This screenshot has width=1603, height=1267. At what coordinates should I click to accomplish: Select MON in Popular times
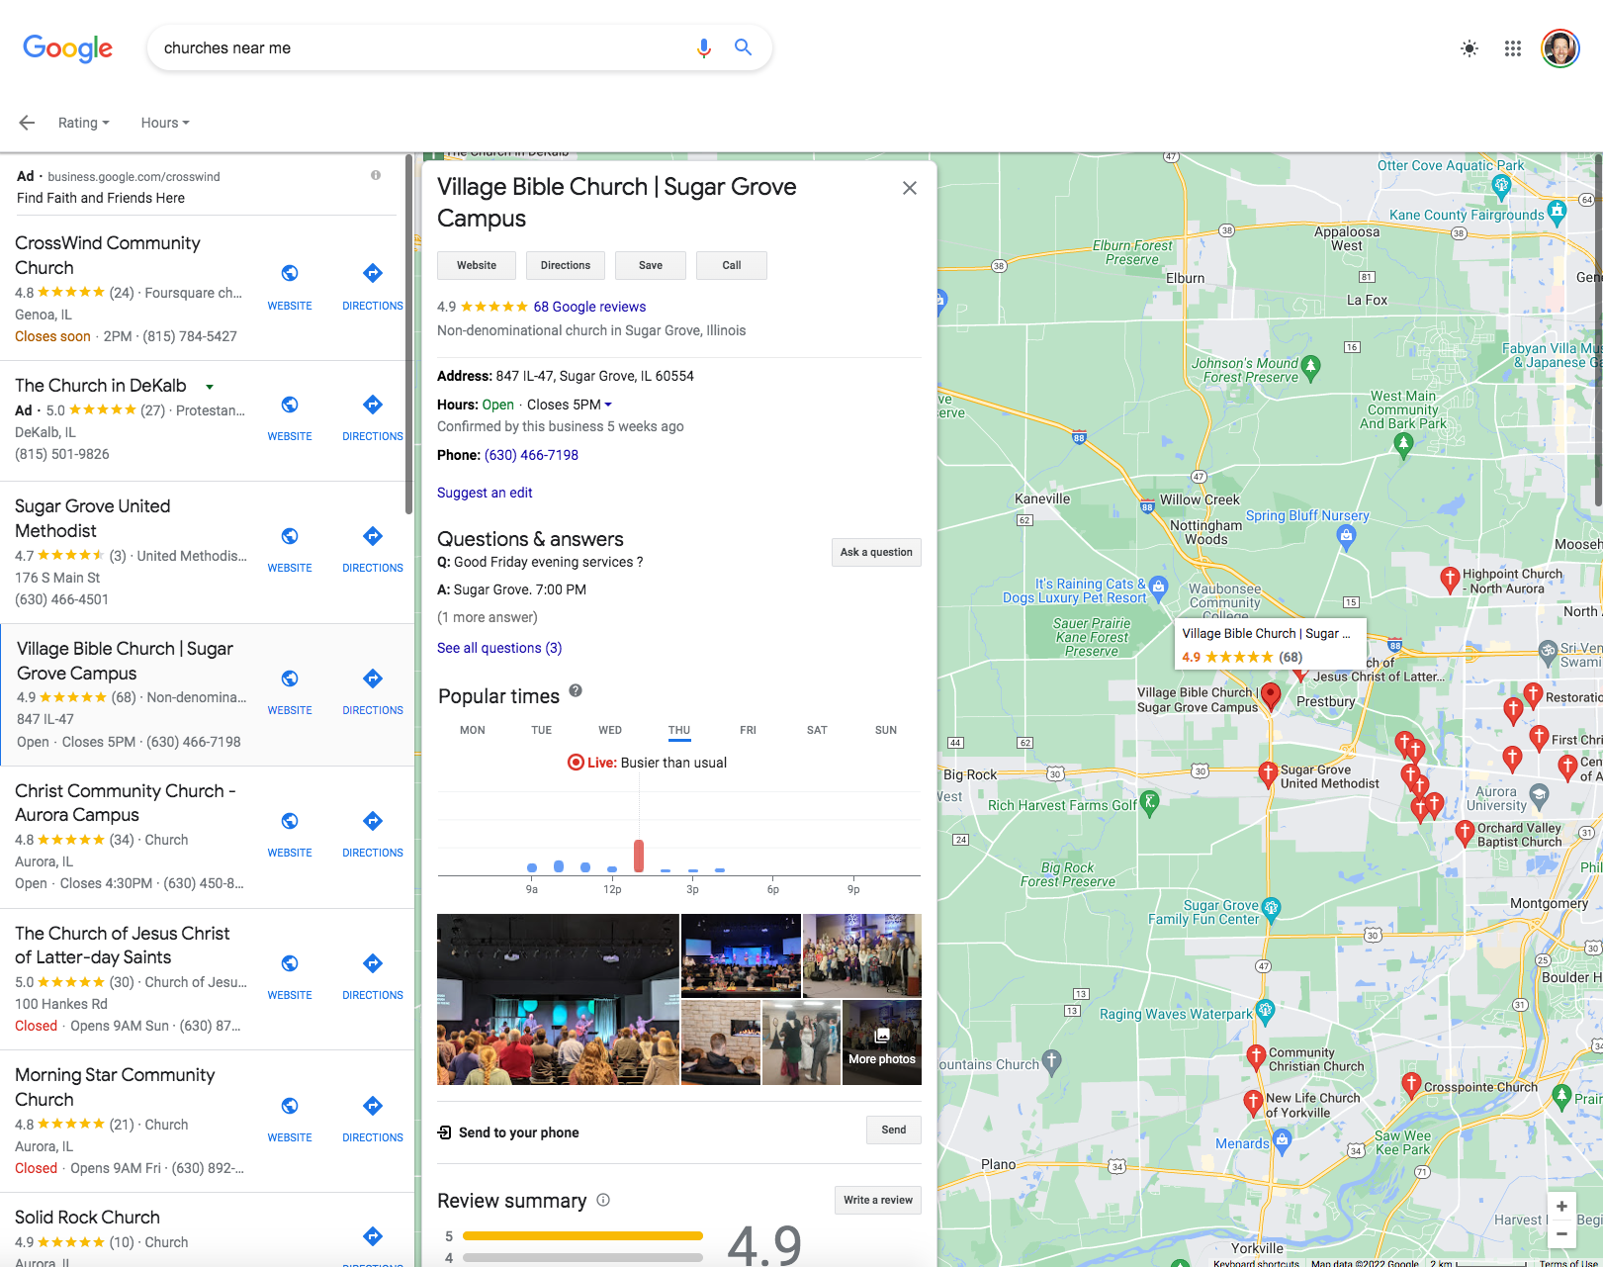coord(473,730)
